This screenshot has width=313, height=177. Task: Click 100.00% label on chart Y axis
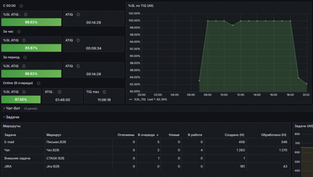[x=134, y=20]
